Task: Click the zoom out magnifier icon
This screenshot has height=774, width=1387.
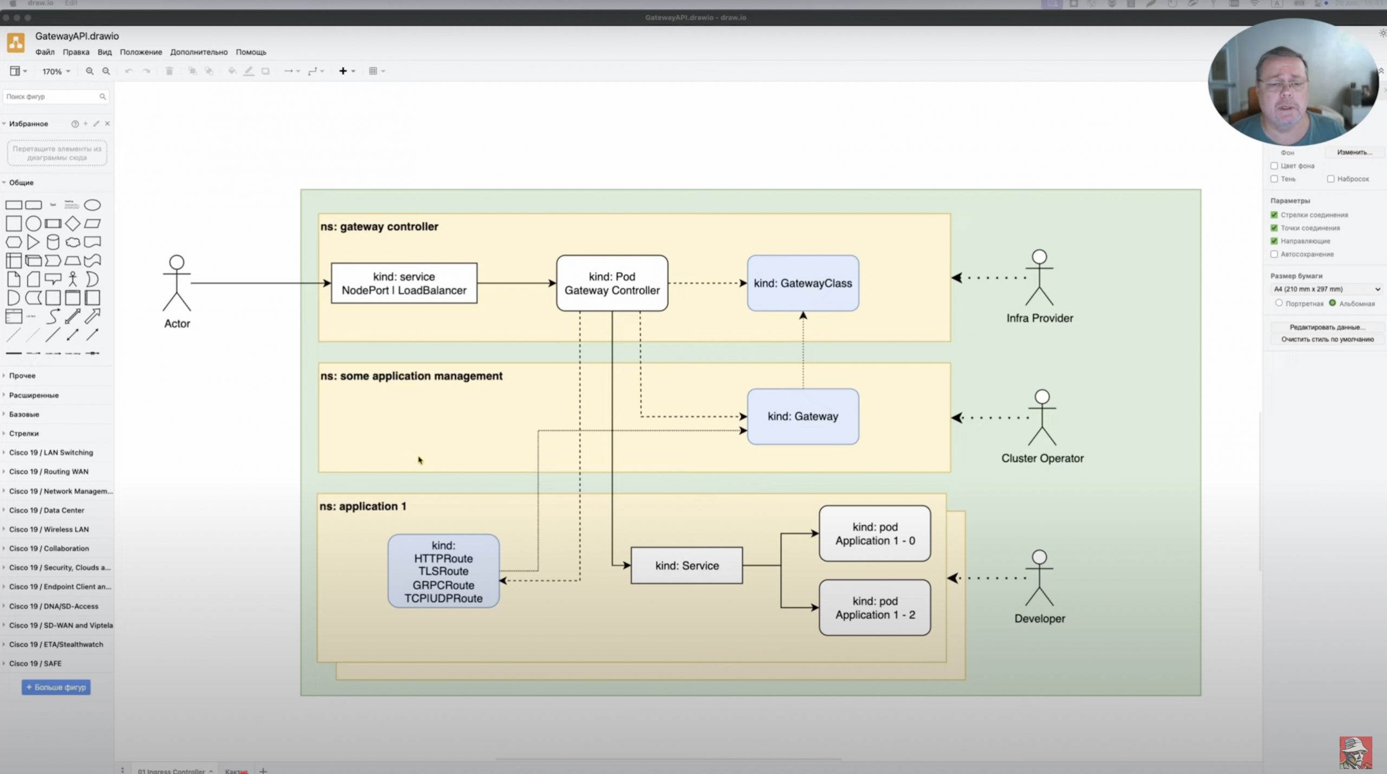Action: click(106, 71)
